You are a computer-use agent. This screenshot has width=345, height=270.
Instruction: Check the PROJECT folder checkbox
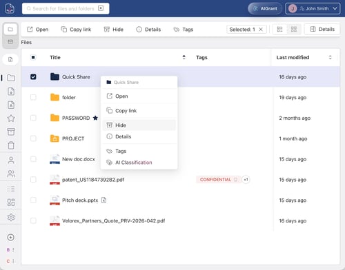click(x=33, y=138)
